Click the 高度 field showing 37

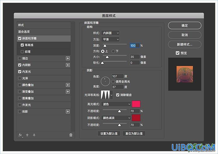tap(117, 87)
